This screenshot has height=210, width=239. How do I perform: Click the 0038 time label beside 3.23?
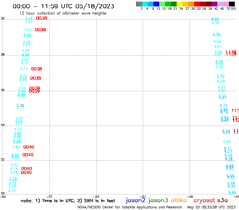(40, 30)
